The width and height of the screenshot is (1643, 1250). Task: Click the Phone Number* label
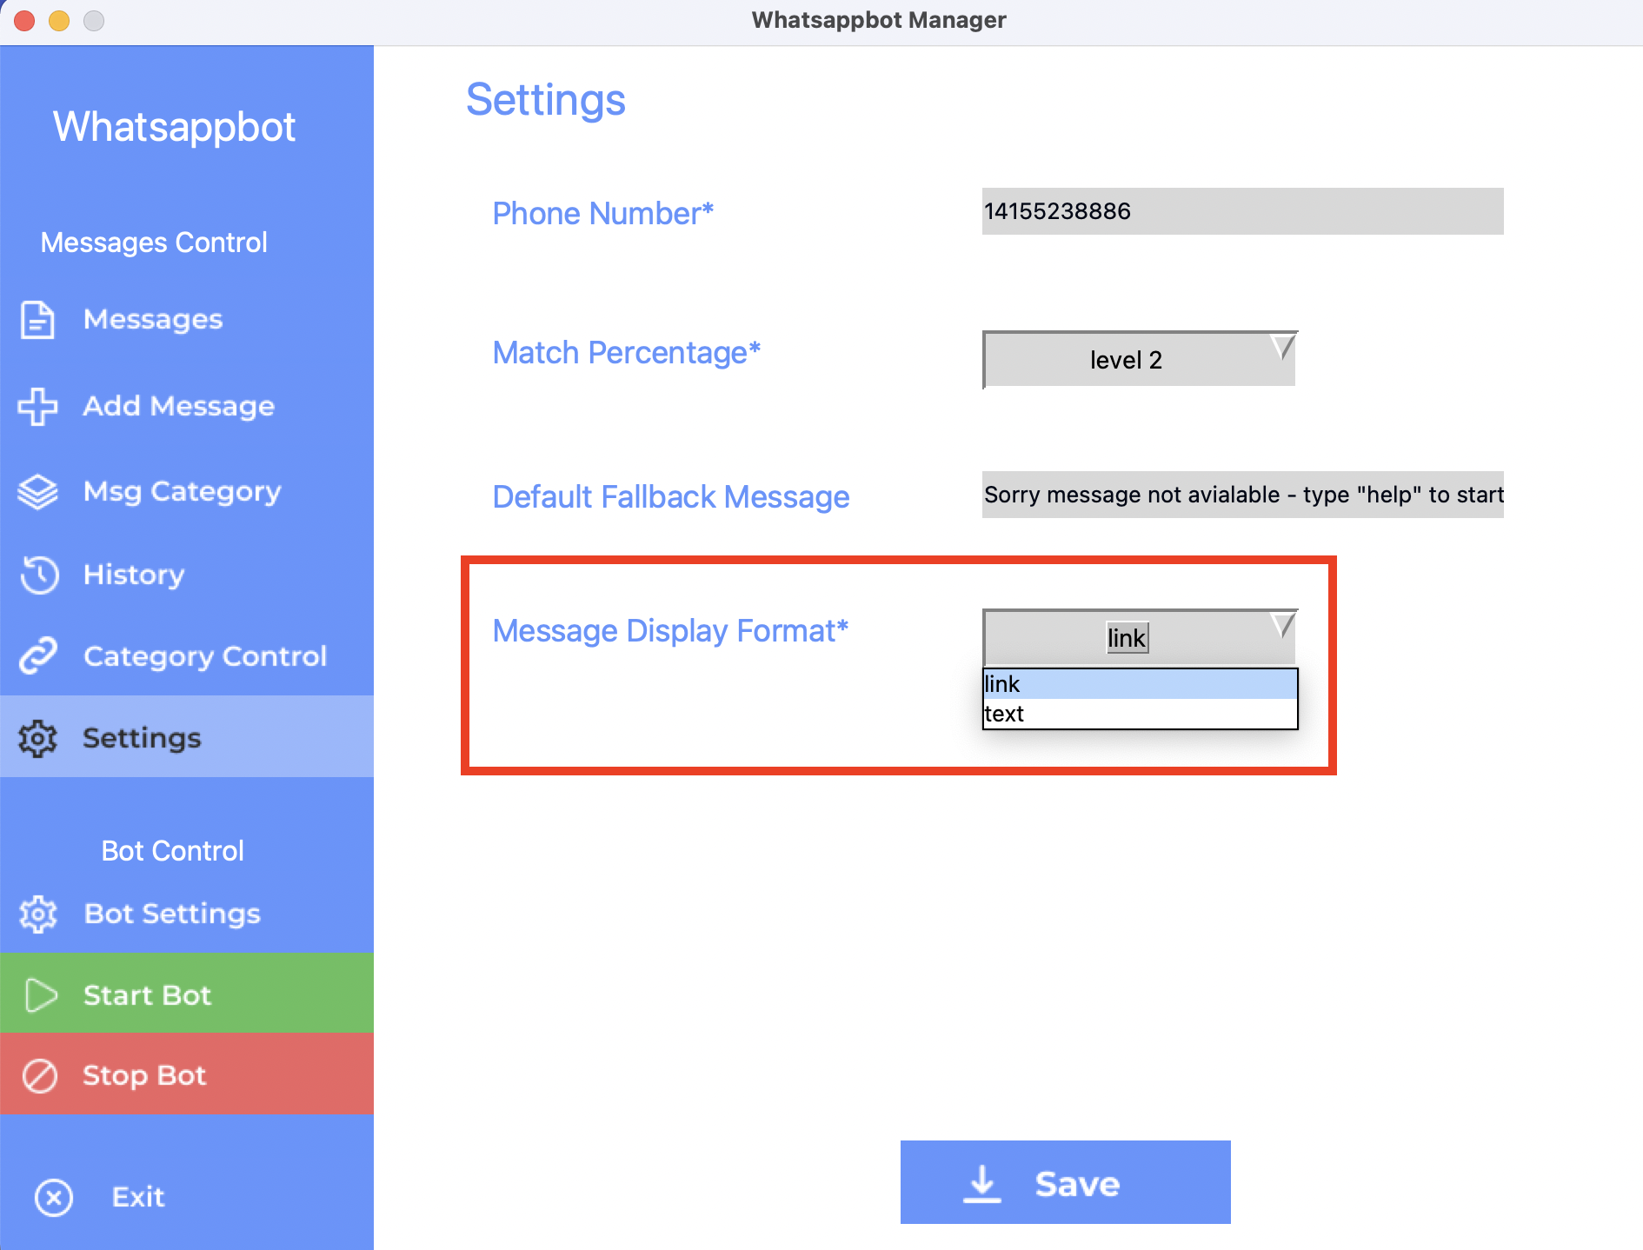pos(603,213)
